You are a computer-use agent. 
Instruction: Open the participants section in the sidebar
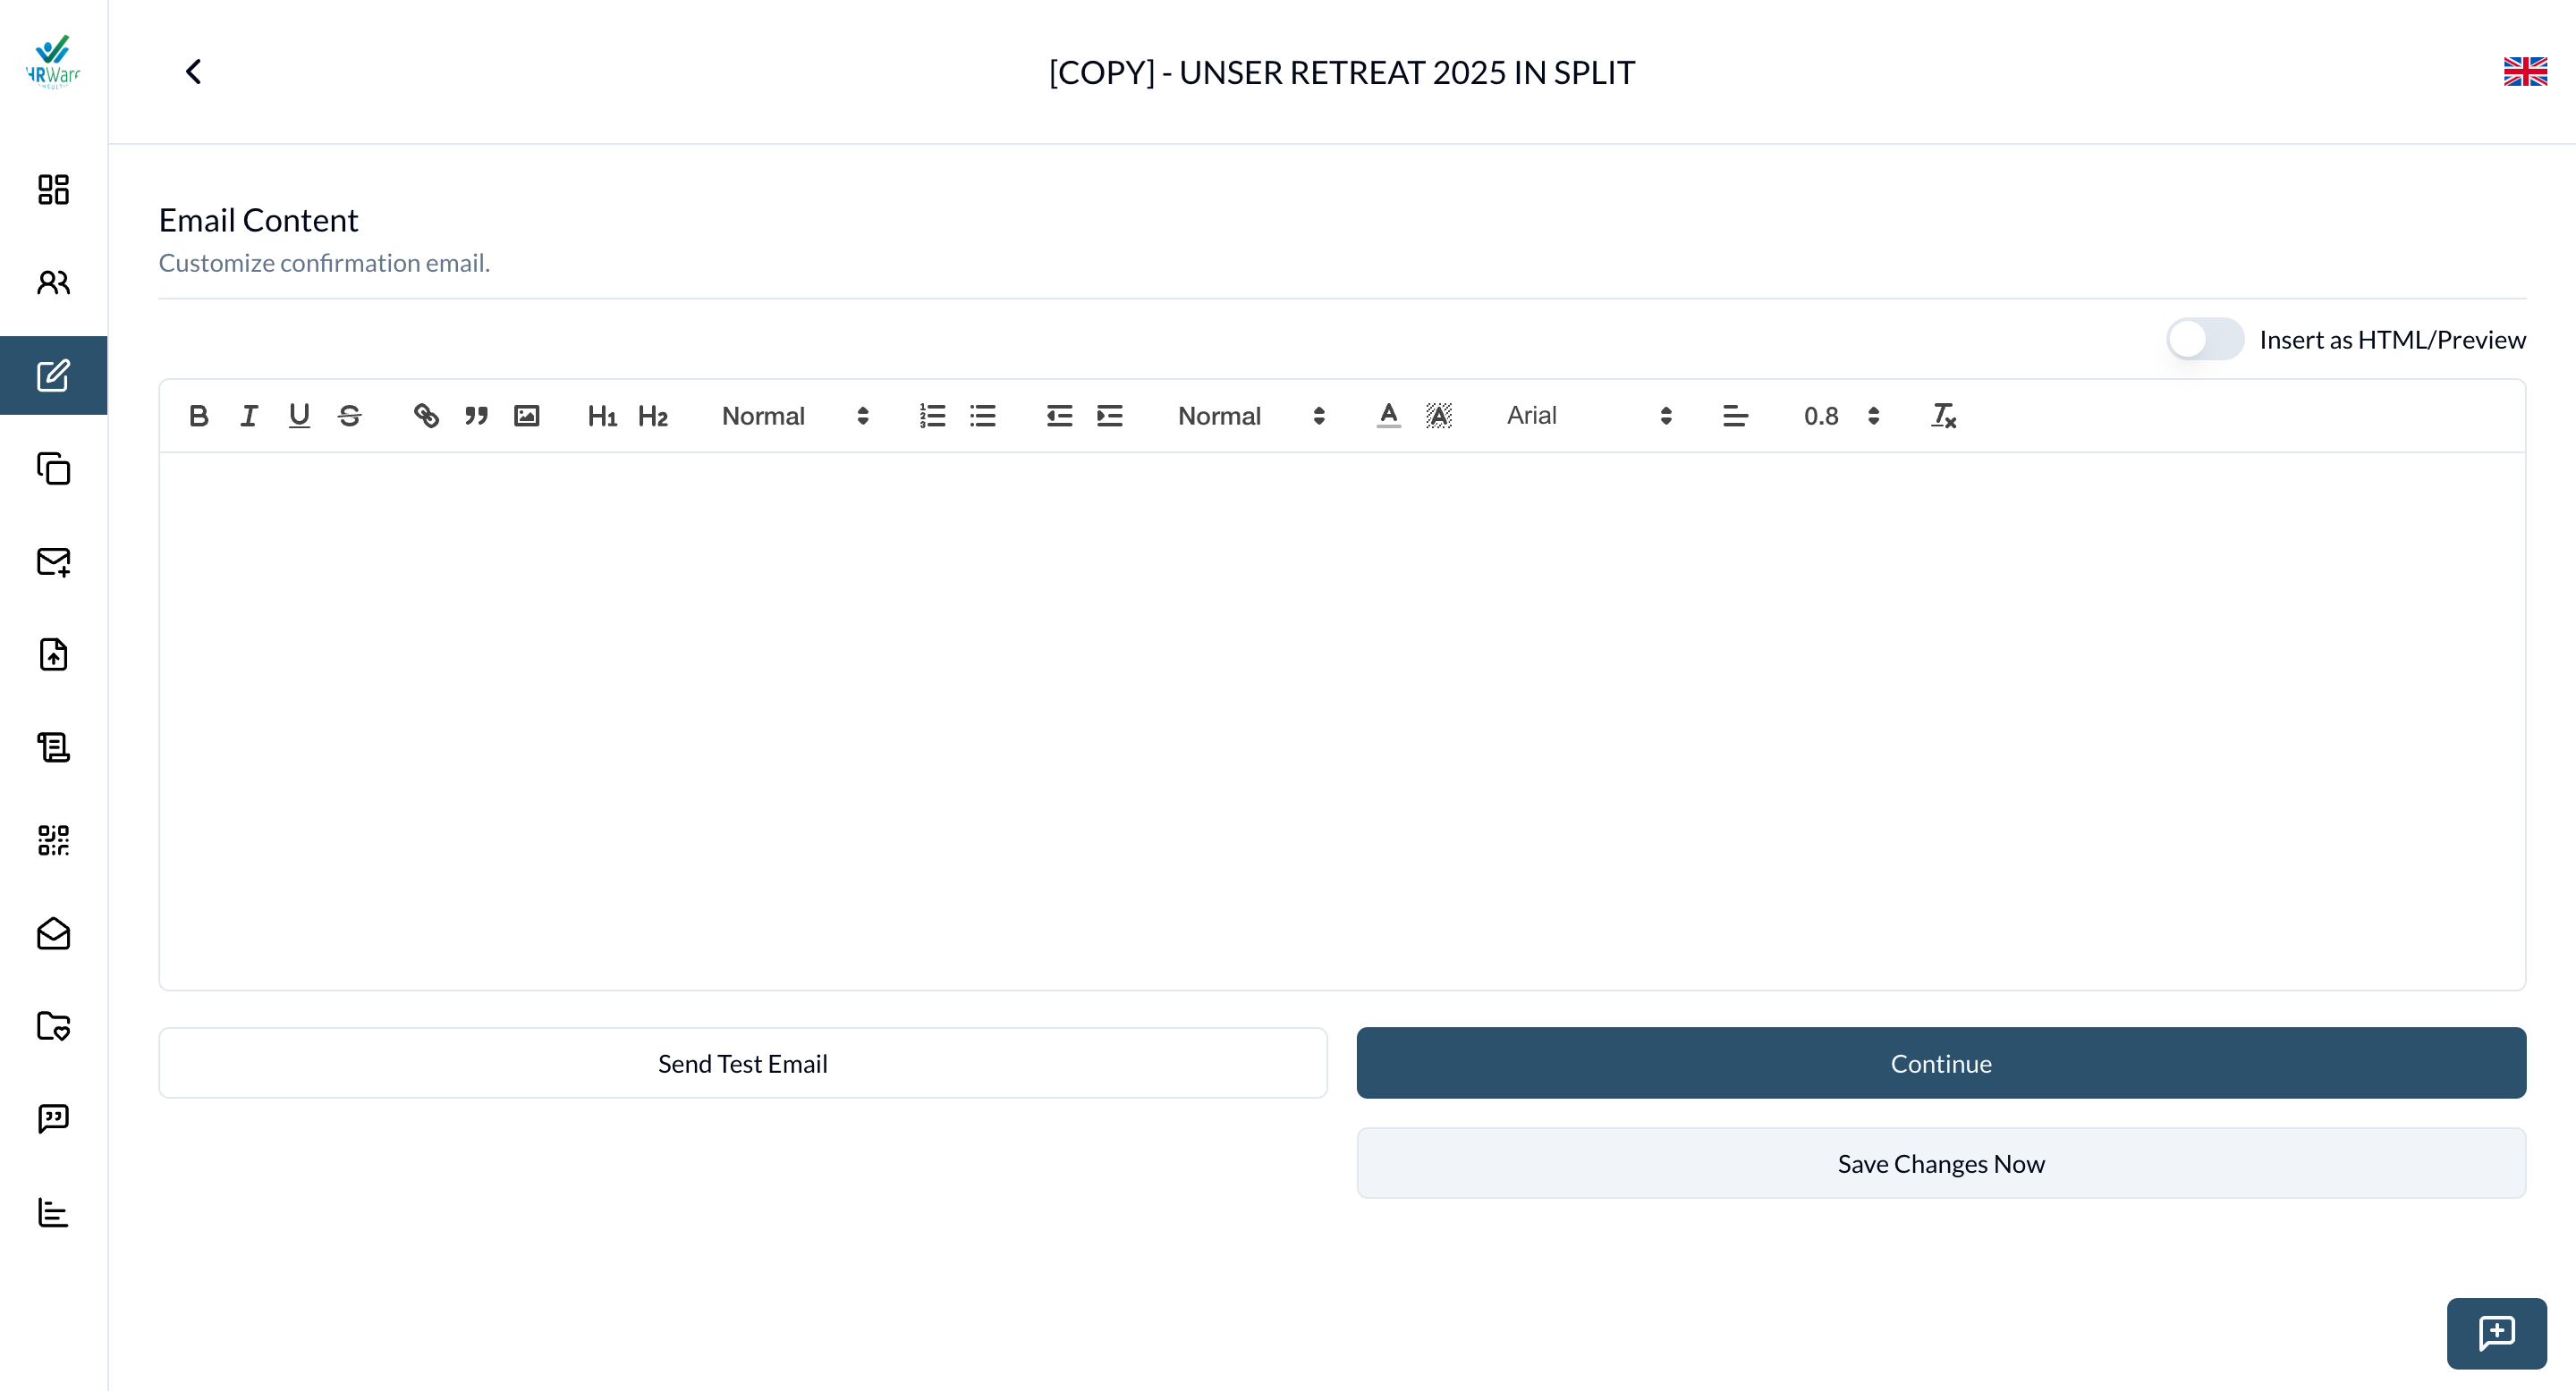53,282
